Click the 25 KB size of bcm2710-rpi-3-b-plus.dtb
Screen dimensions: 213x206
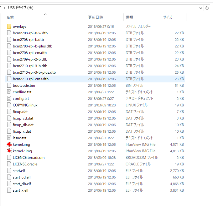179,72
